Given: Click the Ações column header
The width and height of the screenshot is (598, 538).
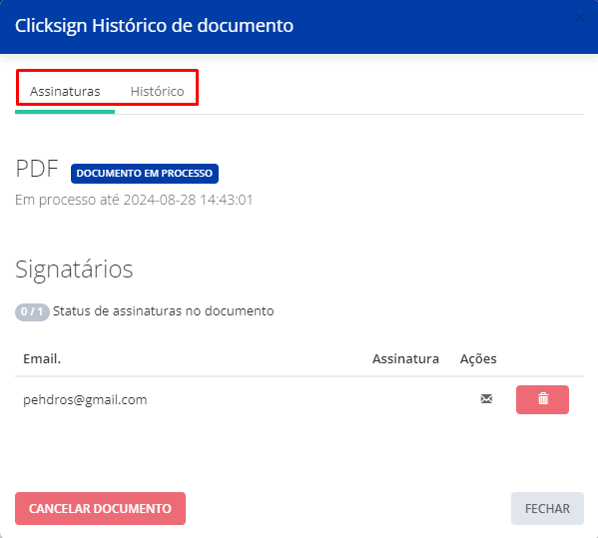Looking at the screenshot, I should click(x=478, y=359).
